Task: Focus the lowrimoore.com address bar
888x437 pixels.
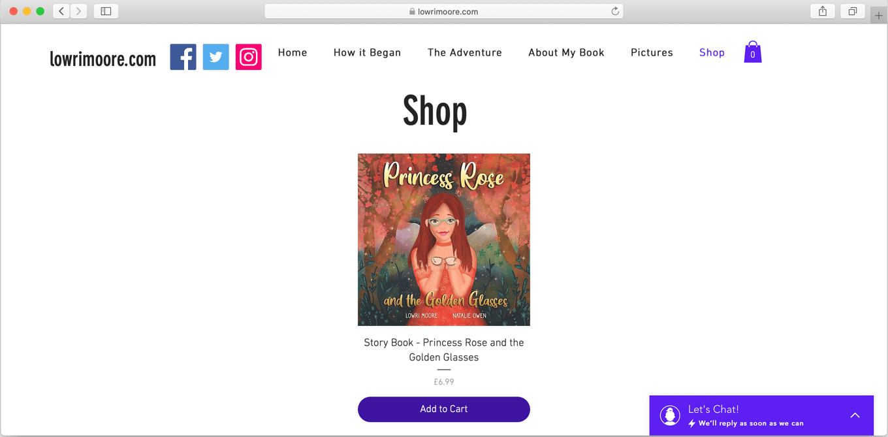Action: (x=444, y=11)
